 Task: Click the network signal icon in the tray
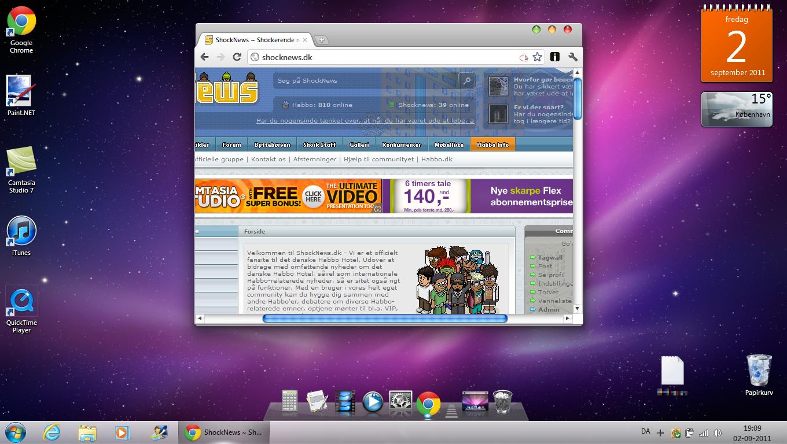pos(704,432)
